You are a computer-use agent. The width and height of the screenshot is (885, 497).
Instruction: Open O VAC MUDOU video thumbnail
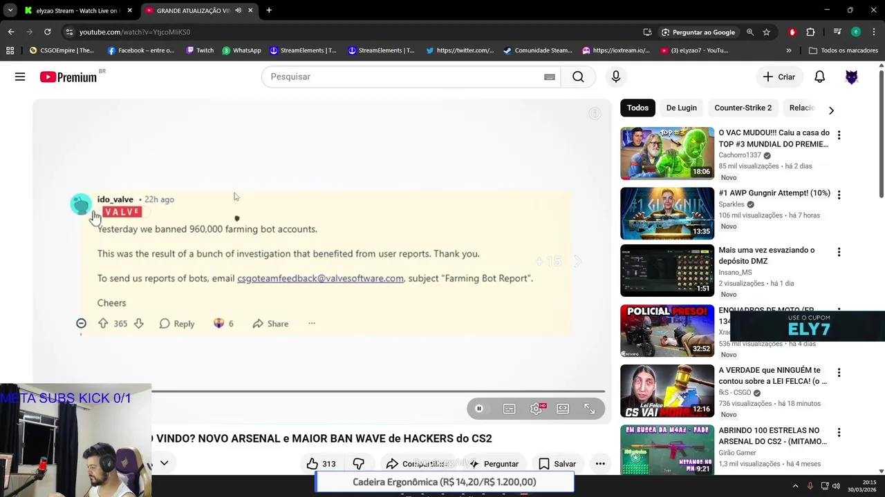667,153
